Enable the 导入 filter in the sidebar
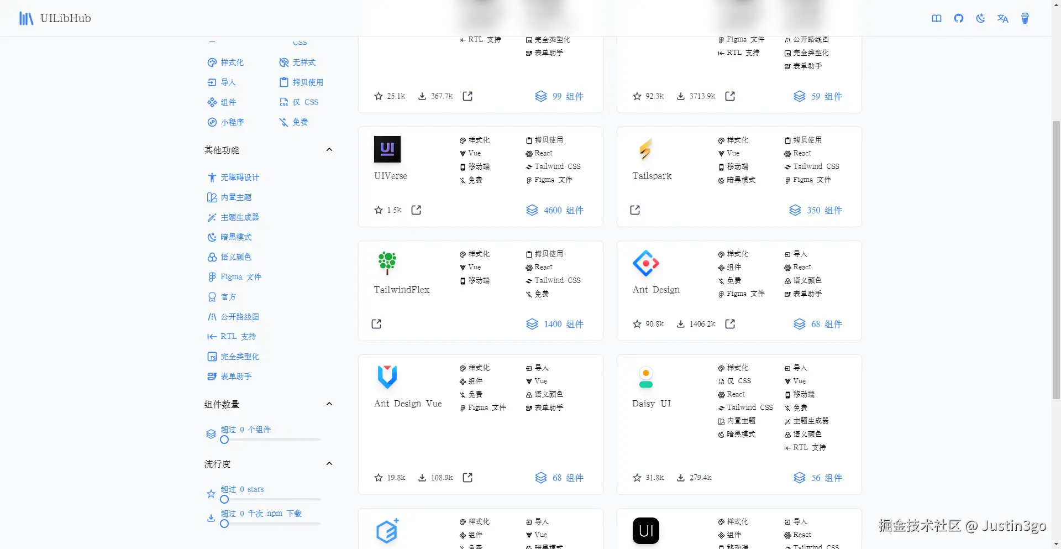Viewport: 1061px width, 549px height. point(222,82)
